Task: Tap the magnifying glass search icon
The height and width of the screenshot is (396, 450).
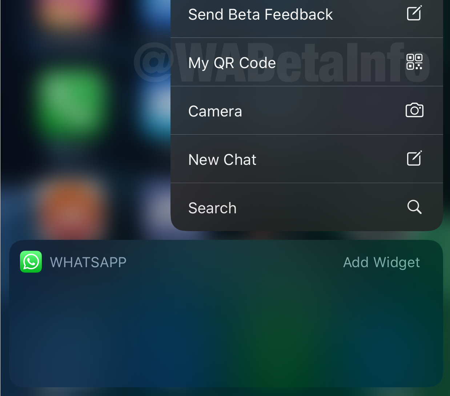Action: pyautogui.click(x=414, y=207)
